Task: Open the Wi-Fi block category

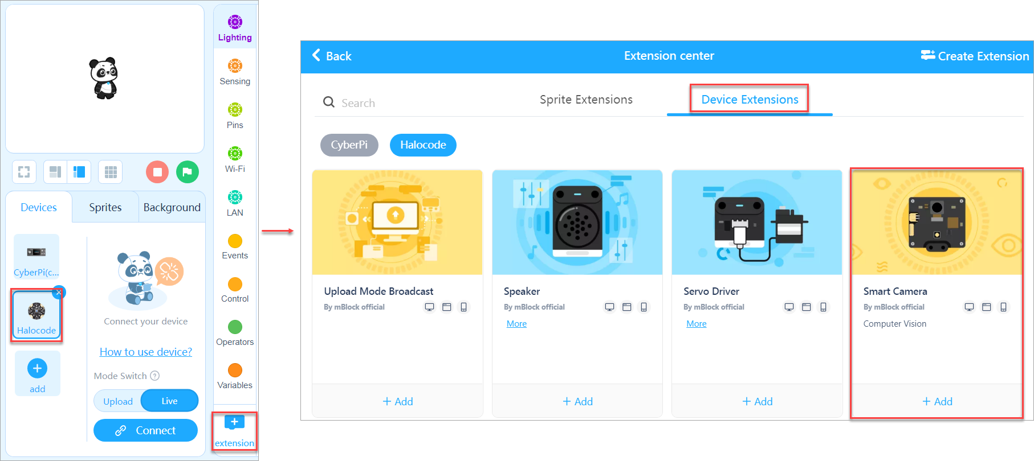Action: (x=235, y=160)
